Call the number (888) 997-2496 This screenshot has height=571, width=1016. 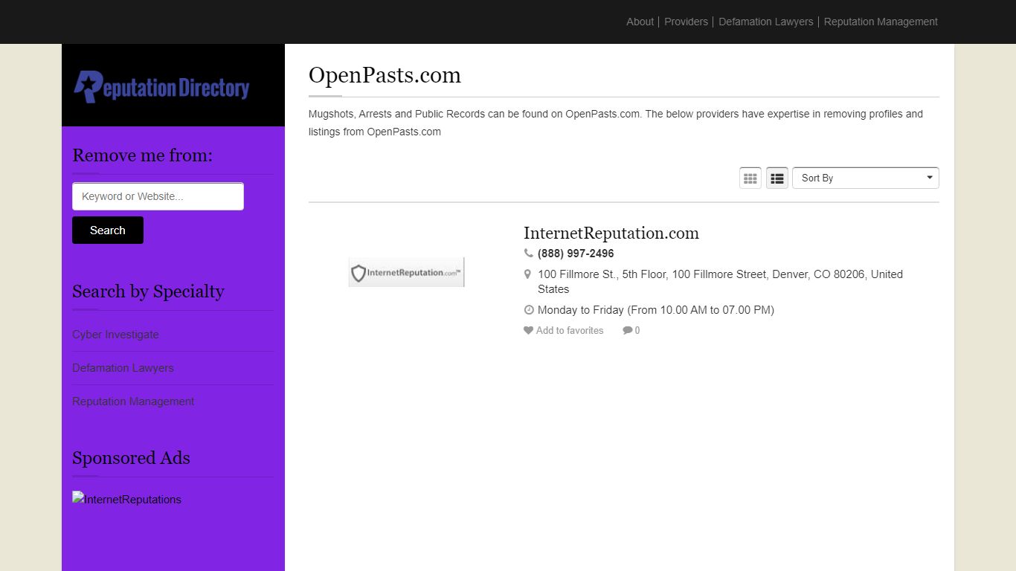point(576,254)
